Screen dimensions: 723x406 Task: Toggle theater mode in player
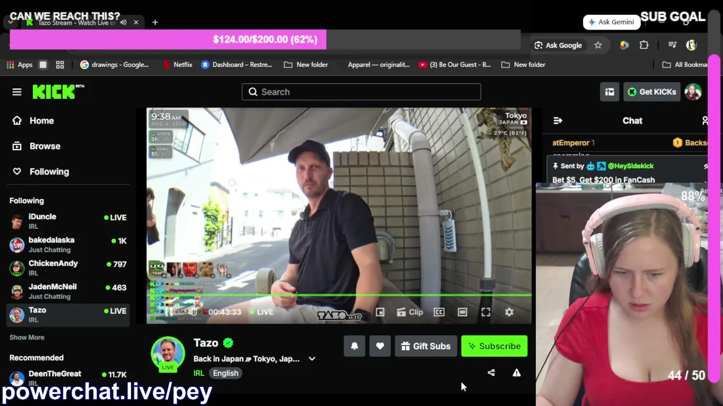pos(462,312)
